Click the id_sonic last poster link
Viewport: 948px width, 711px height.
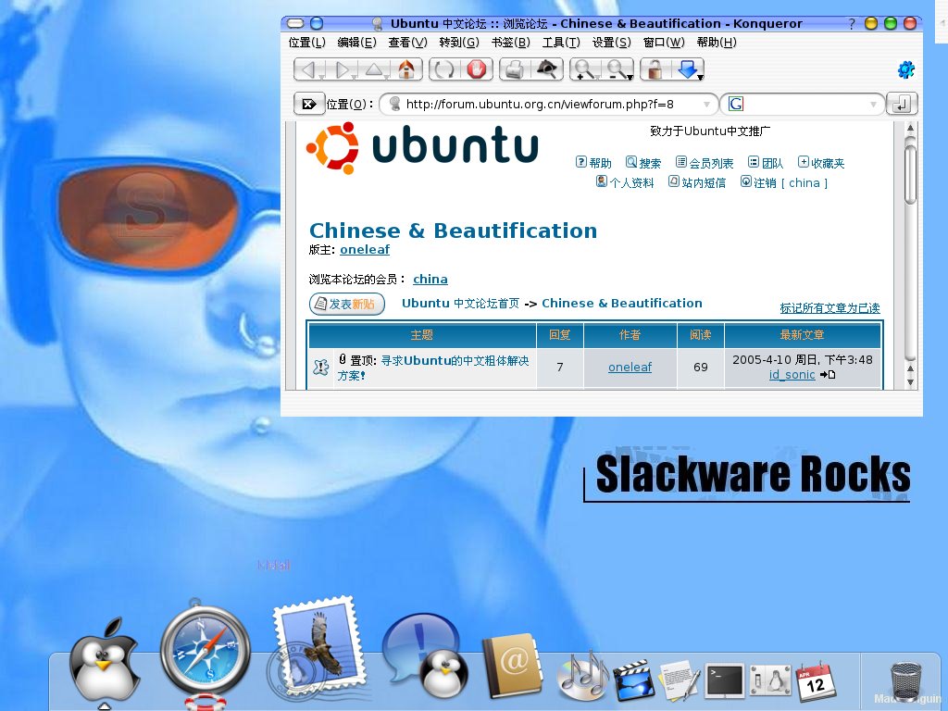pos(792,375)
